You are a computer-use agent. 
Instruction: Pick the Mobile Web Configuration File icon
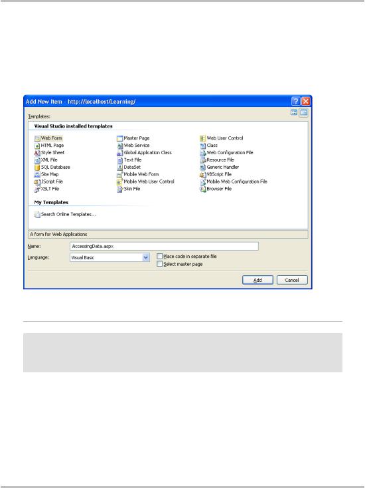(203, 182)
